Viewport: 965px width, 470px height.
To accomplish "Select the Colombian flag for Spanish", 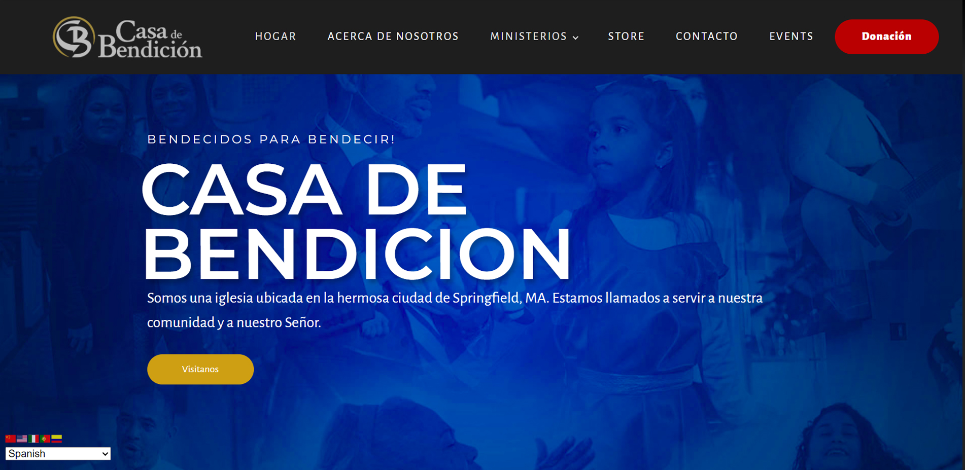I will [57, 439].
